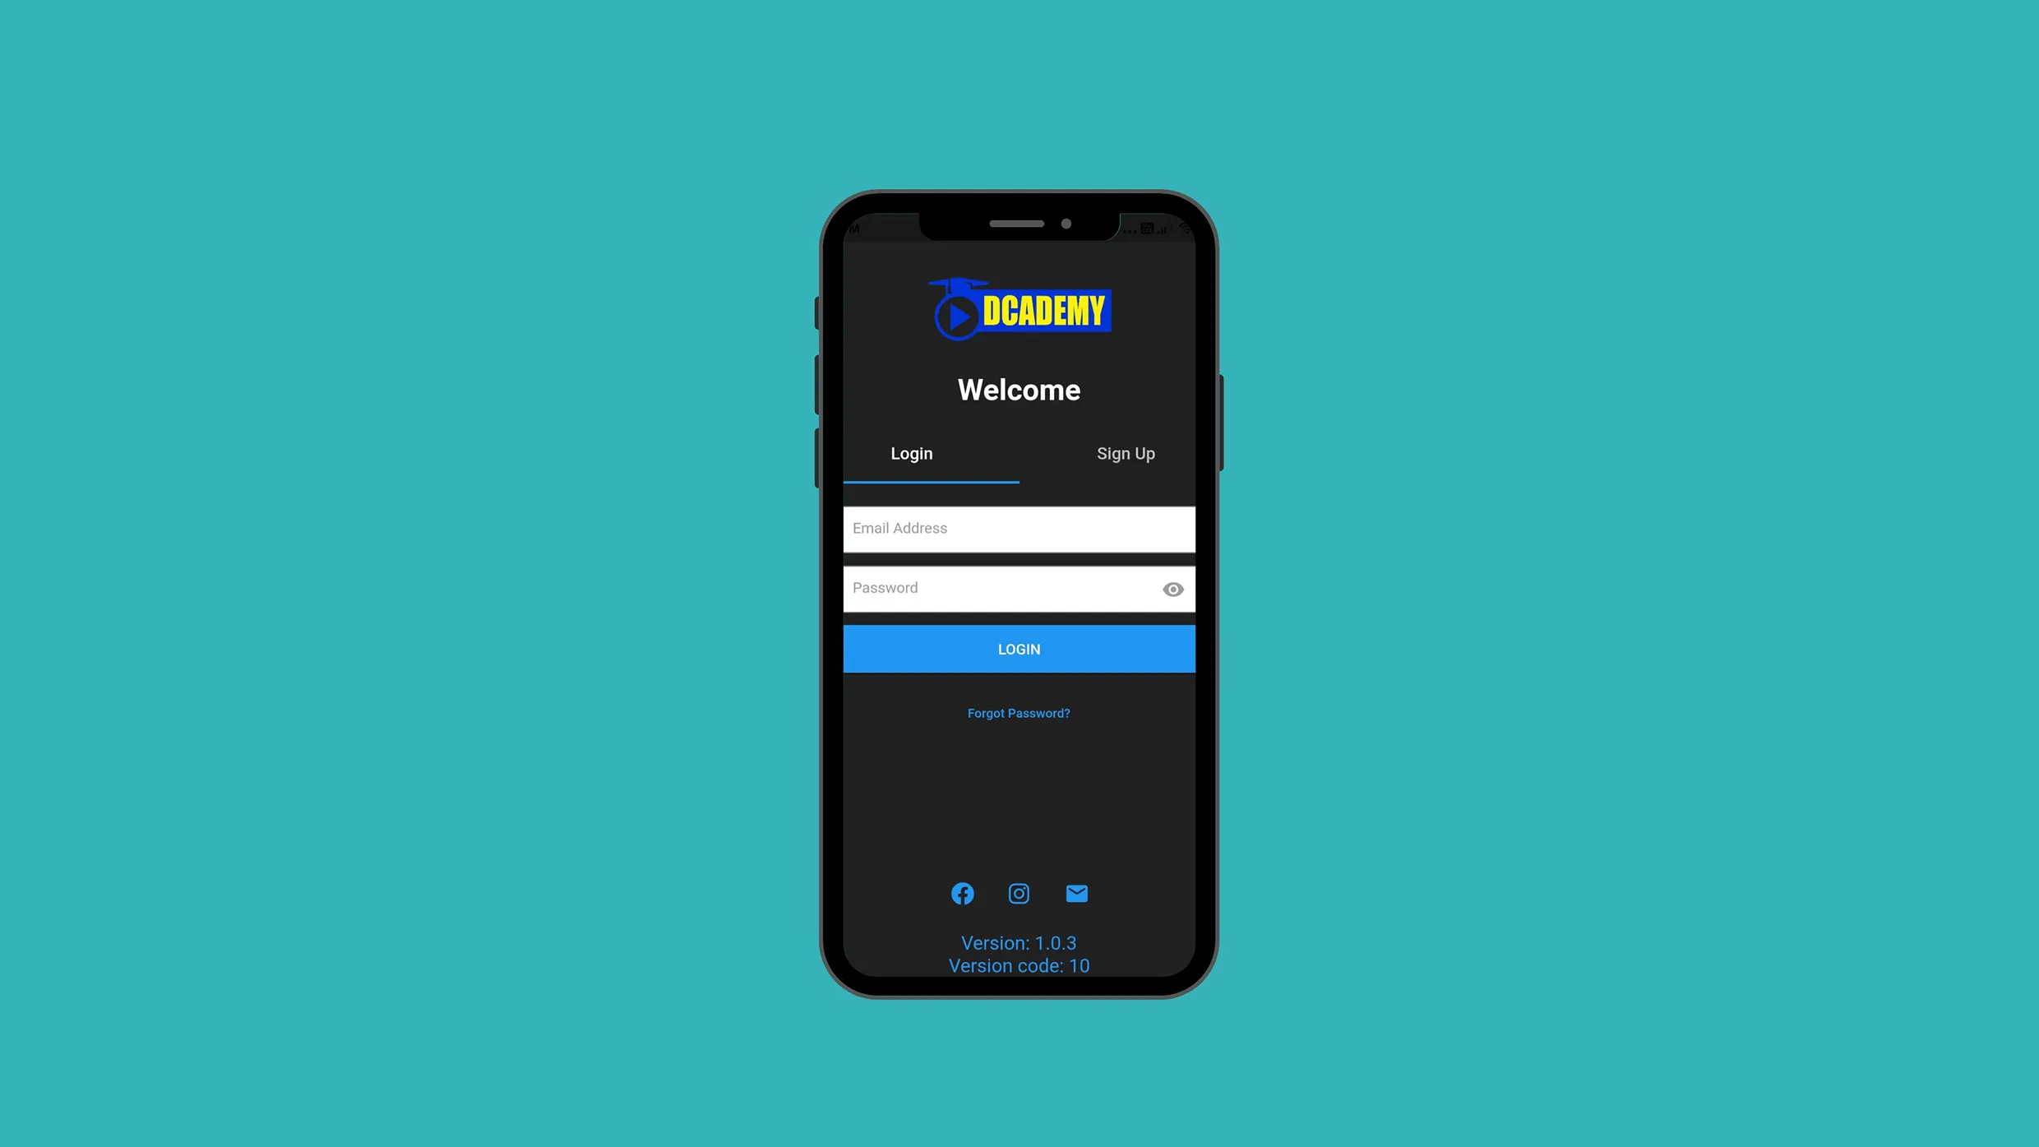Select the version code display area

pyautogui.click(x=1018, y=965)
